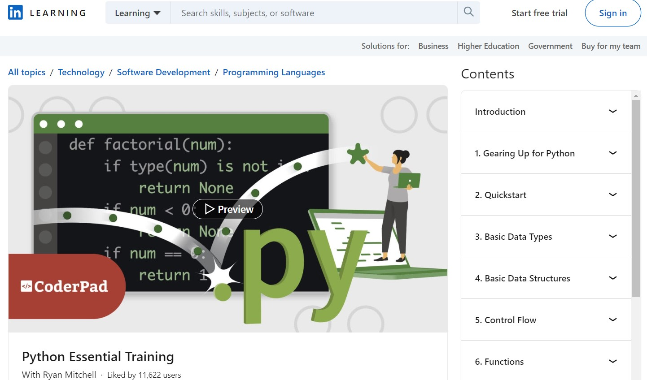The height and width of the screenshot is (380, 647).
Task: Play the course Preview video
Action: [227, 209]
